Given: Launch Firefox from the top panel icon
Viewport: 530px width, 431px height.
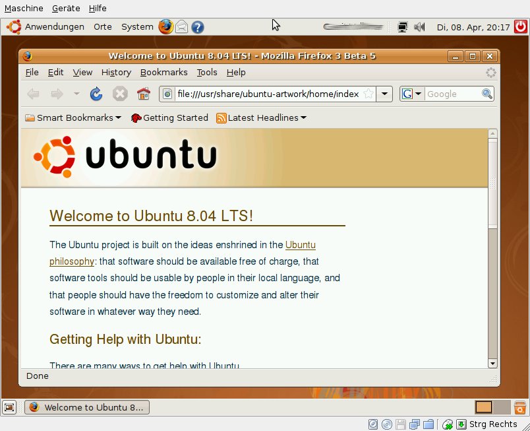Looking at the screenshot, I should pos(165,27).
